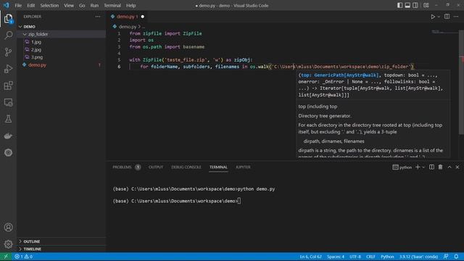
Task: Open Run and Debug view
Action: [x=8, y=69]
